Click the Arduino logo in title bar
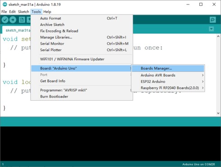 [x=5, y=5]
